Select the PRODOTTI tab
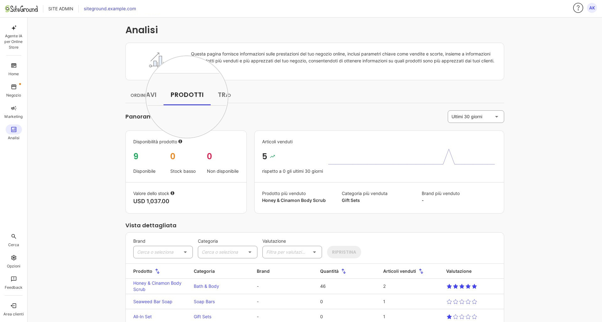602x322 pixels. point(187,95)
